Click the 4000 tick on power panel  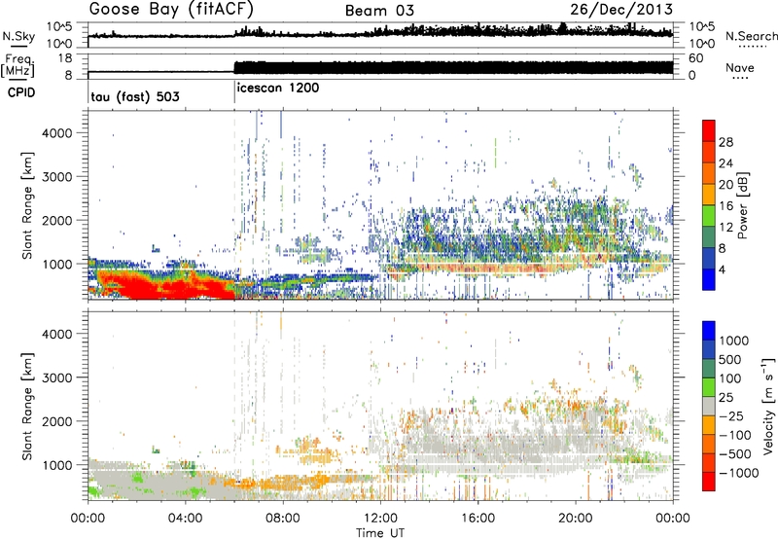[56, 133]
